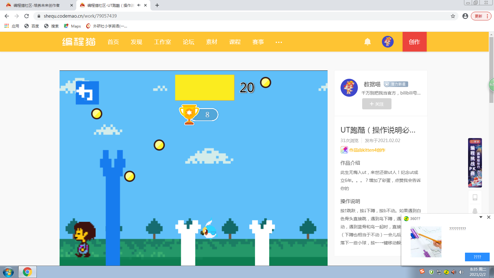Image resolution: width=494 pixels, height=278 pixels.
Task: Click the kitten4 icon beside 作品由kitten4创作
Action: (x=344, y=150)
